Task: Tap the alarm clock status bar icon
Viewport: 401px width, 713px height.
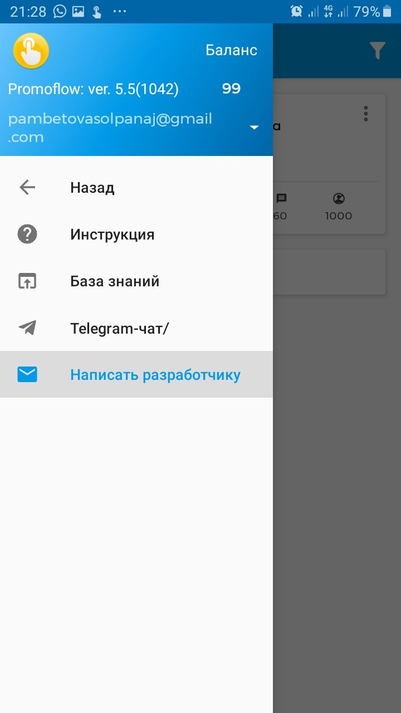Action: 297,11
